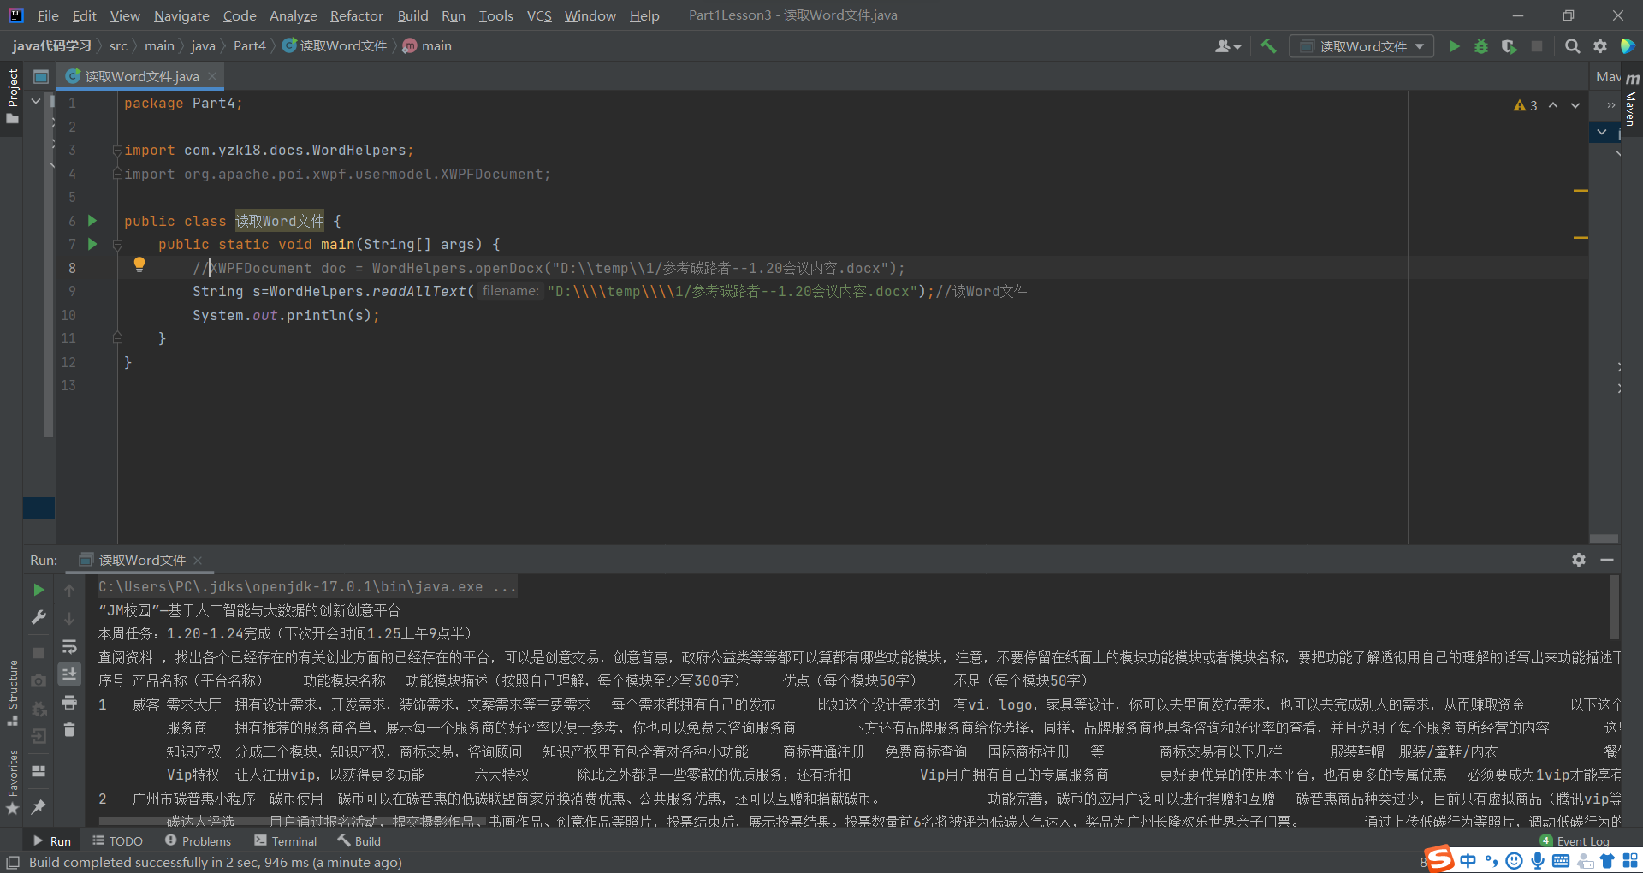The height and width of the screenshot is (873, 1643).
Task: Click the green Run button in top toolbar
Action: 1453,46
